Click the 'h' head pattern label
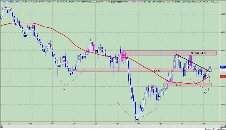The width and height of the screenshot is (226, 130). click(148, 118)
